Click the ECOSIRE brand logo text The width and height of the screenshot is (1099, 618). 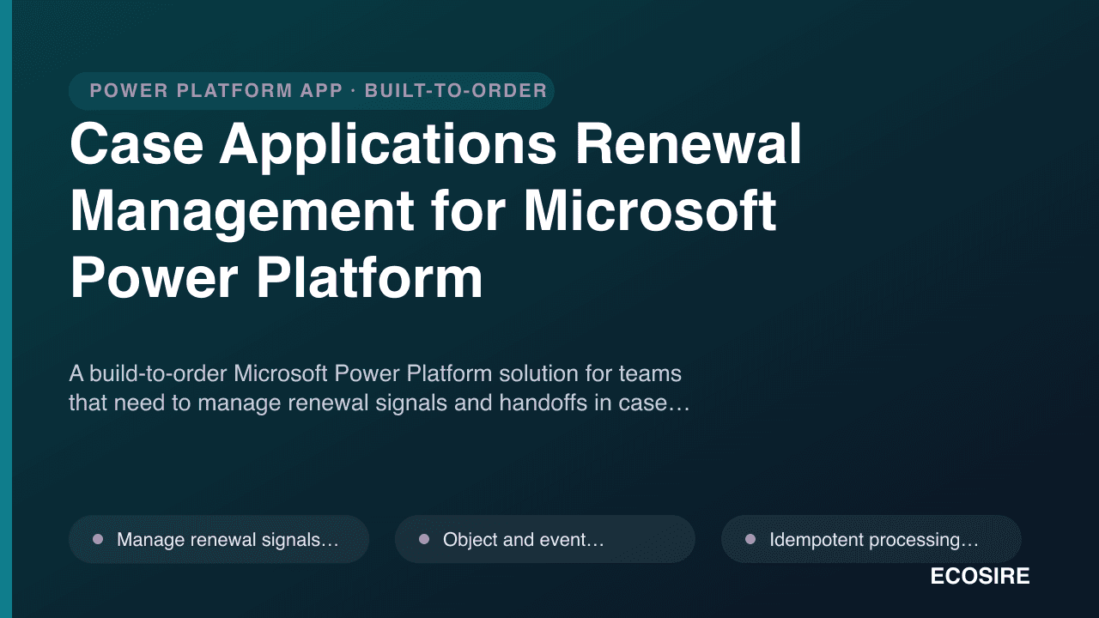point(980,577)
